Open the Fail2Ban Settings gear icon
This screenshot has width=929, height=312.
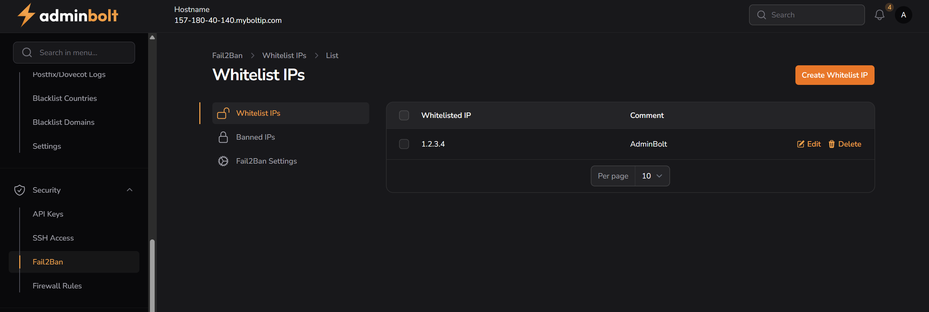223,161
